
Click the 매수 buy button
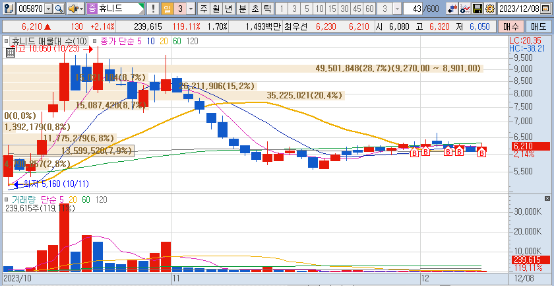pyautogui.click(x=510, y=26)
